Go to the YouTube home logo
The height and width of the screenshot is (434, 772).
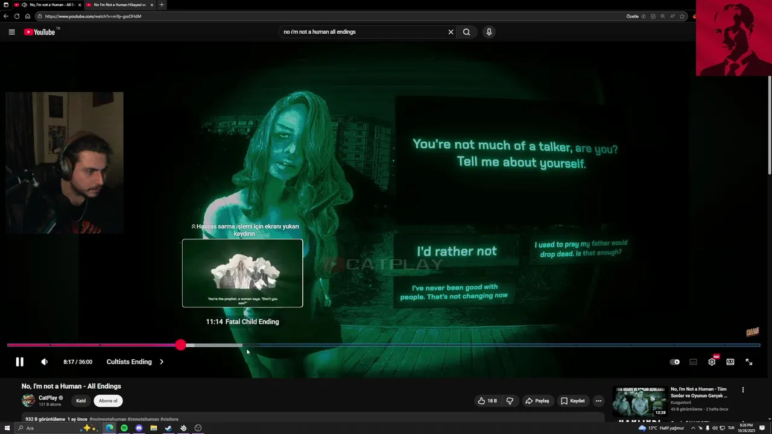tap(40, 32)
